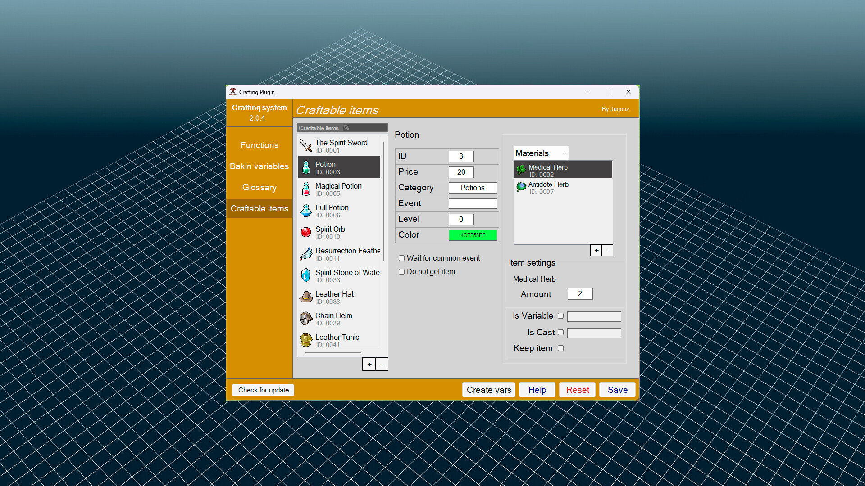Open the Glossary section
This screenshot has height=486, width=865.
point(259,187)
